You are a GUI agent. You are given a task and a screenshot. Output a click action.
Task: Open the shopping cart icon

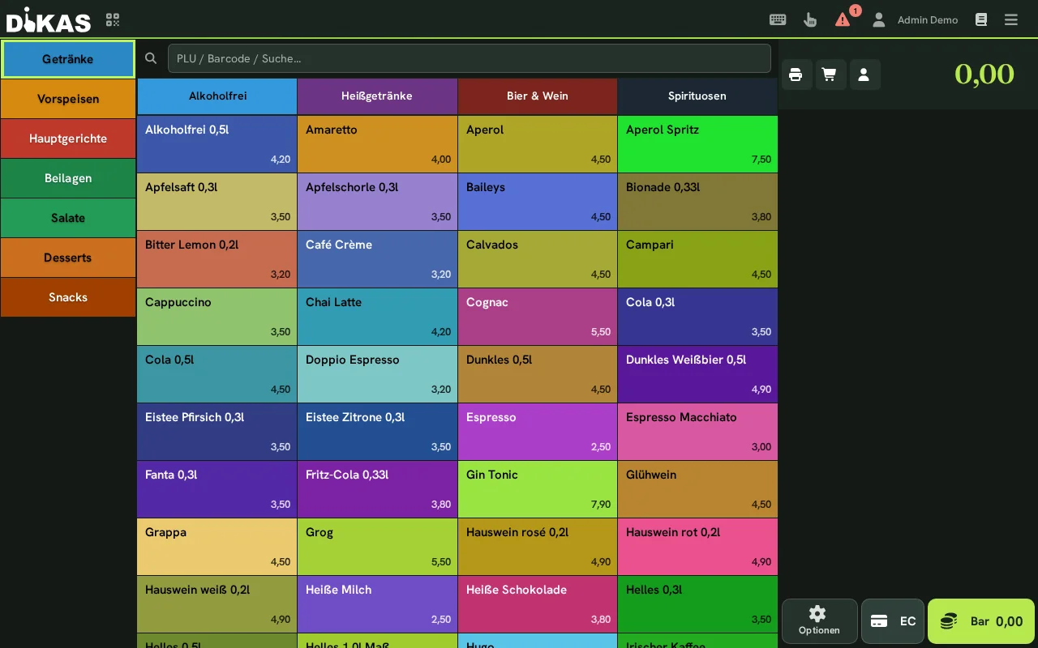tap(830, 75)
